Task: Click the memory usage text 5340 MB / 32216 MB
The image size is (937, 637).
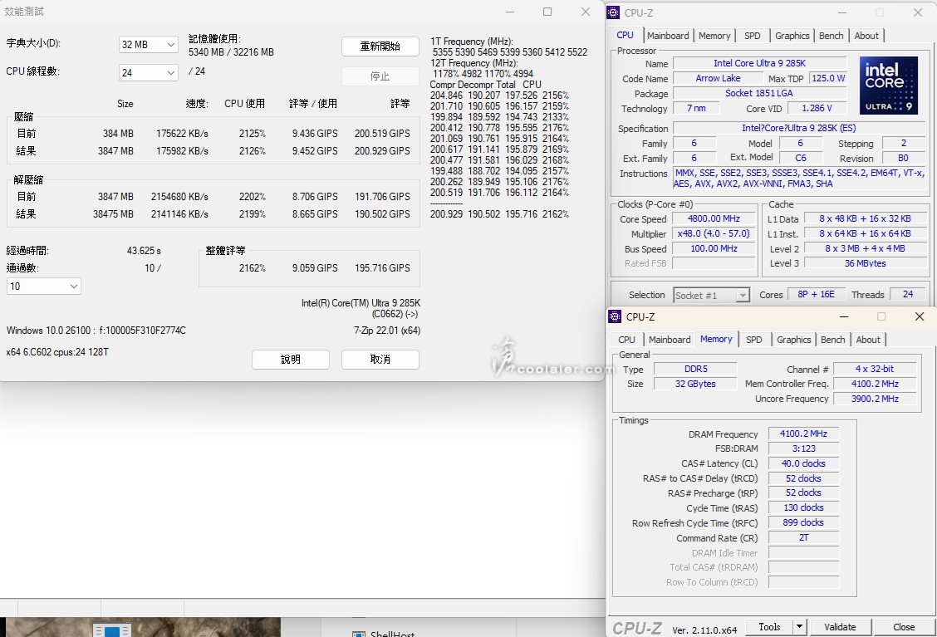Action: (231, 52)
